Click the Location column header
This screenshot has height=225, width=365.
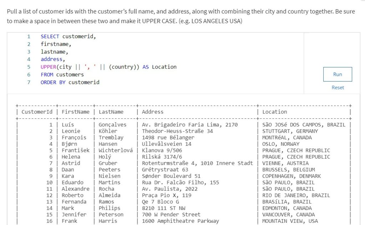tap(275, 112)
